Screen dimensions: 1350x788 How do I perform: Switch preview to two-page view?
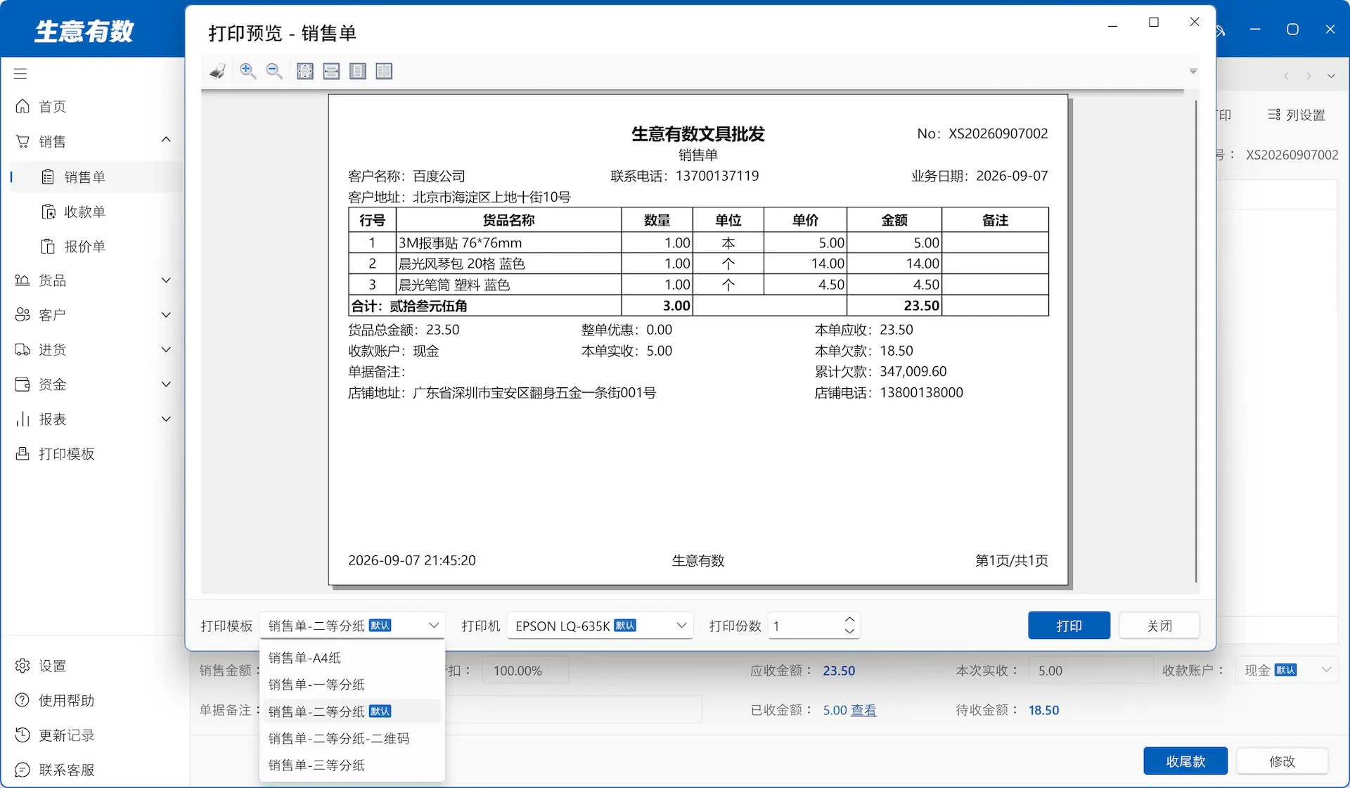pos(384,71)
